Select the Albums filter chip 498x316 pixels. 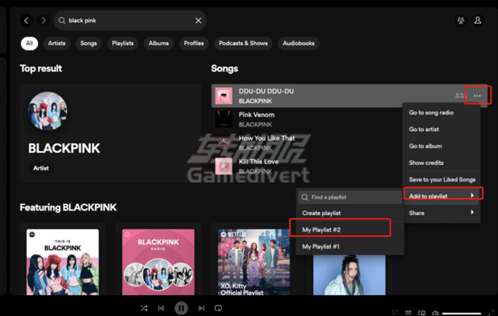pos(159,43)
